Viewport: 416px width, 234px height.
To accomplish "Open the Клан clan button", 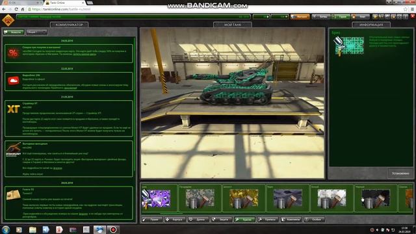I will coord(360,17).
